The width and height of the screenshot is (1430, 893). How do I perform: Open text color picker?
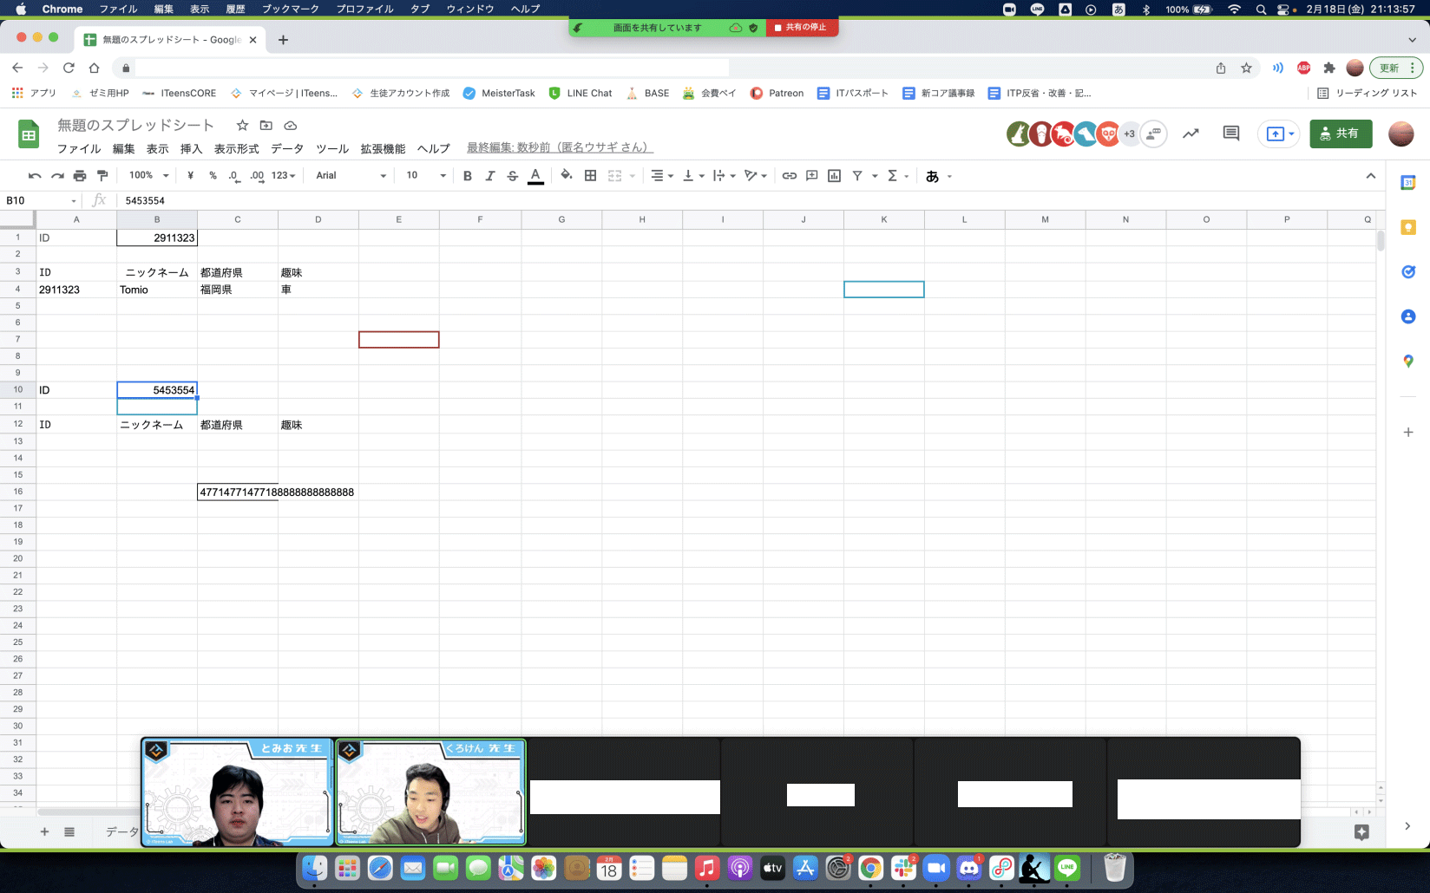pyautogui.click(x=536, y=176)
